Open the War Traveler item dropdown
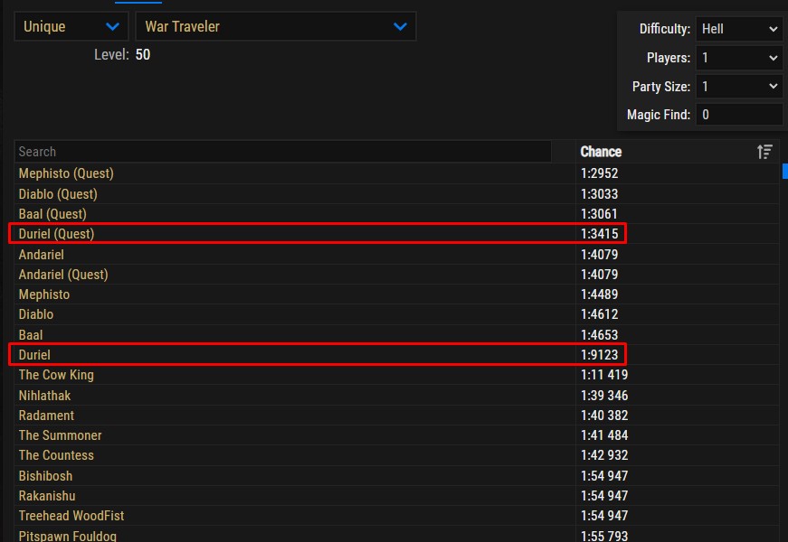The image size is (788, 542). [275, 26]
